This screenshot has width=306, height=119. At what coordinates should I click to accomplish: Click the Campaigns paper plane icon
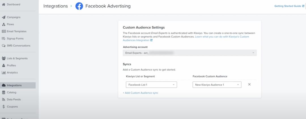point(4,17)
